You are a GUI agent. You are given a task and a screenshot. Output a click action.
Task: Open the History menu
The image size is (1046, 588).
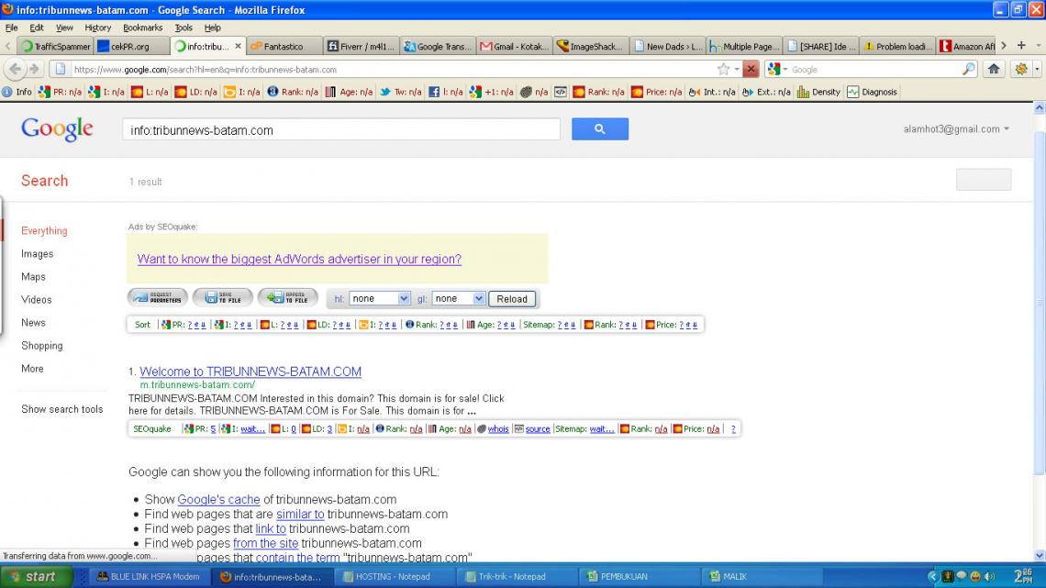(97, 28)
